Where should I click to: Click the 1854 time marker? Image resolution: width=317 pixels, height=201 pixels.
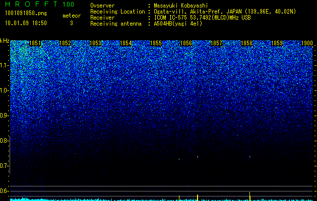point(126,43)
